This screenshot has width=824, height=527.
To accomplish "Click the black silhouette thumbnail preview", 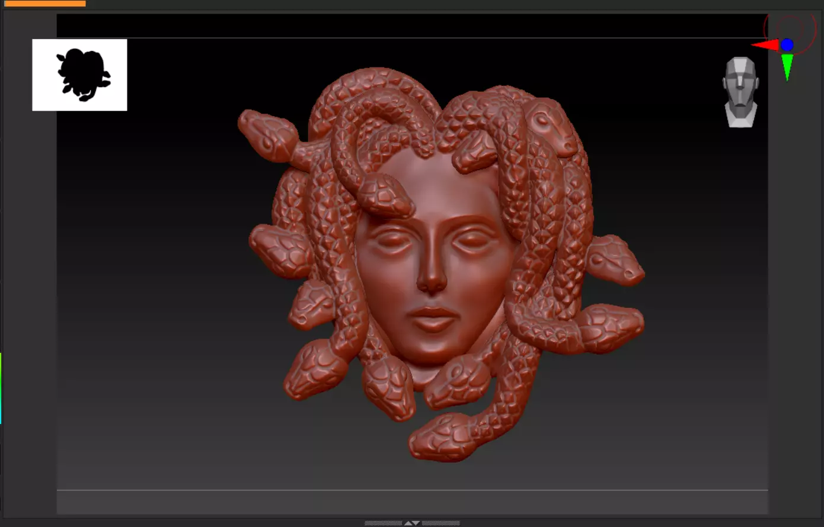I will (x=79, y=75).
